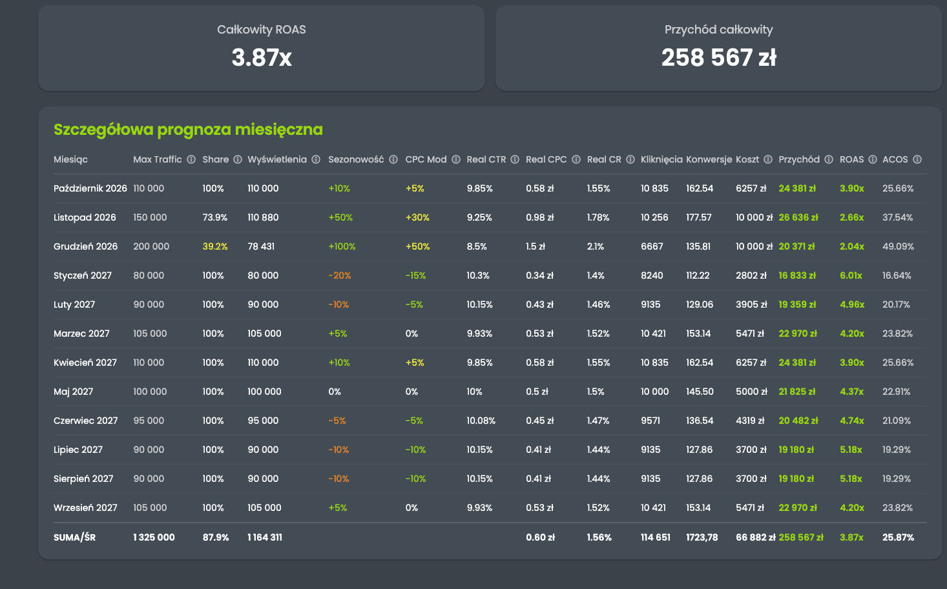
Task: Select total revenue 258 567 zł in table
Action: (x=801, y=537)
